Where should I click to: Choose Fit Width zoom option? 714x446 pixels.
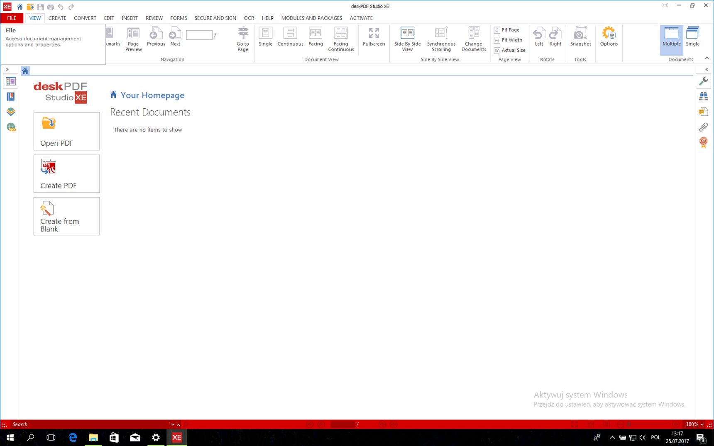tap(508, 40)
